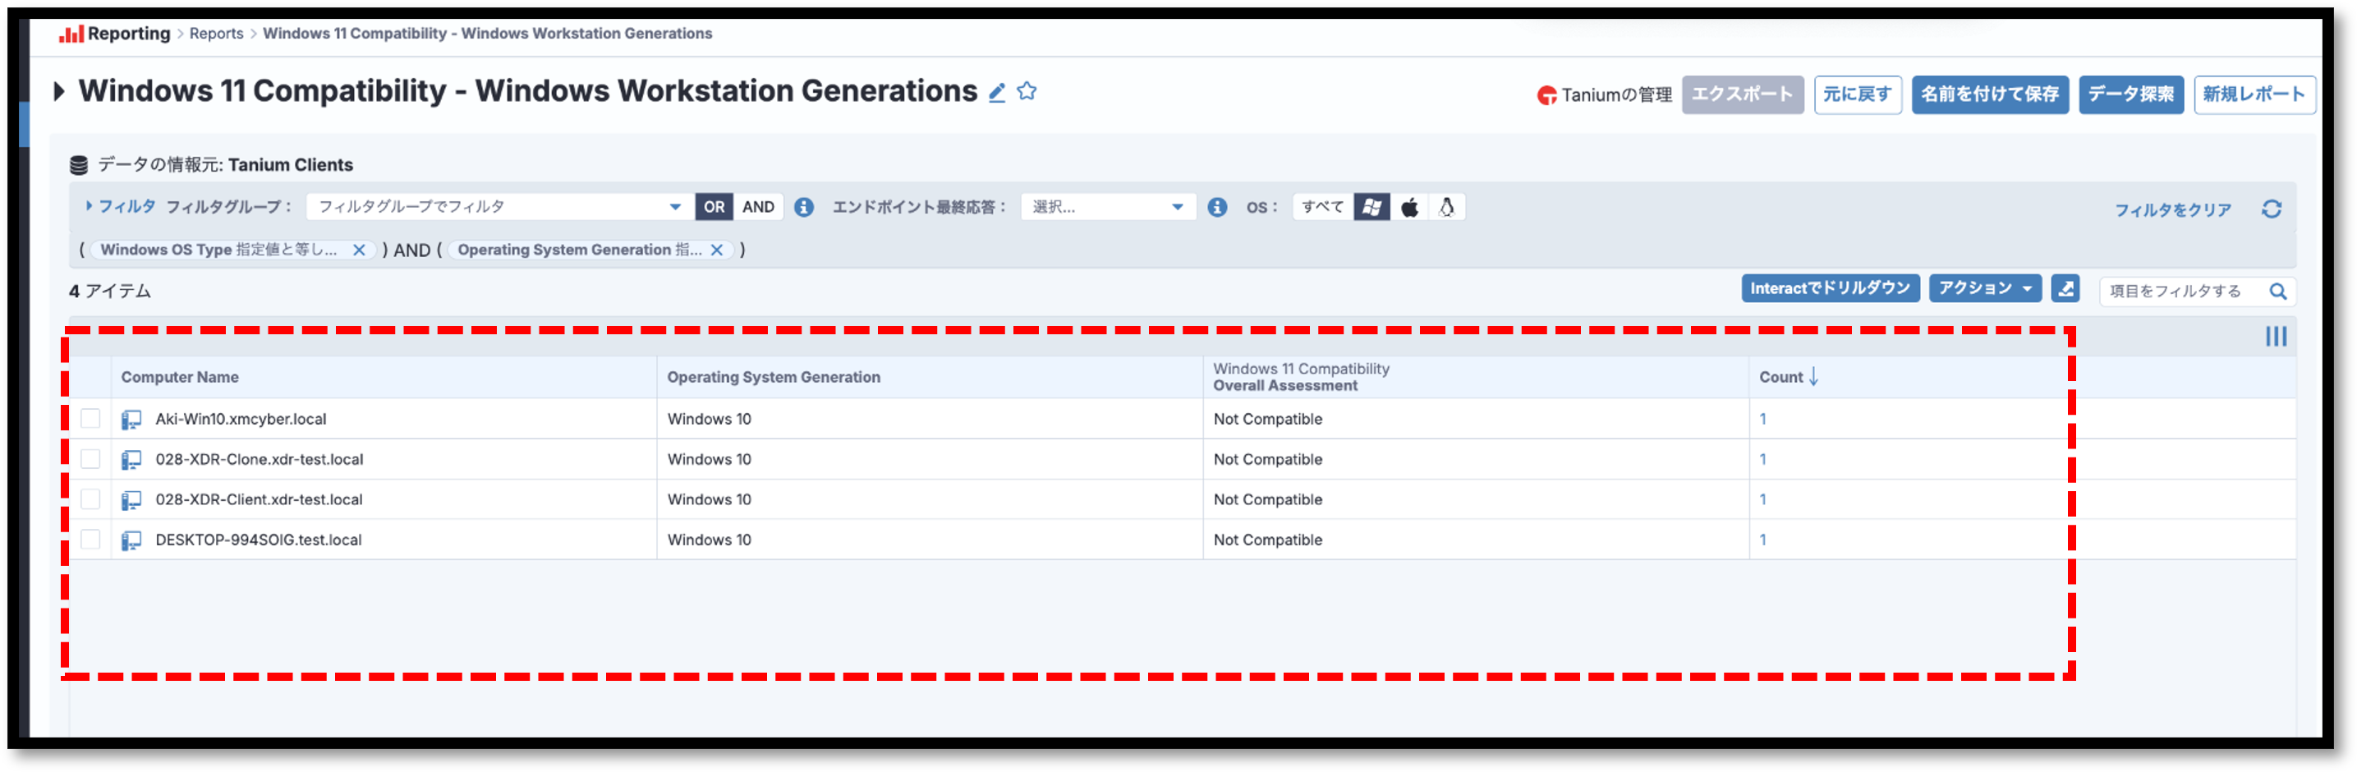Click Interactでドリルダウン button
2357x772 pixels.
(1830, 289)
